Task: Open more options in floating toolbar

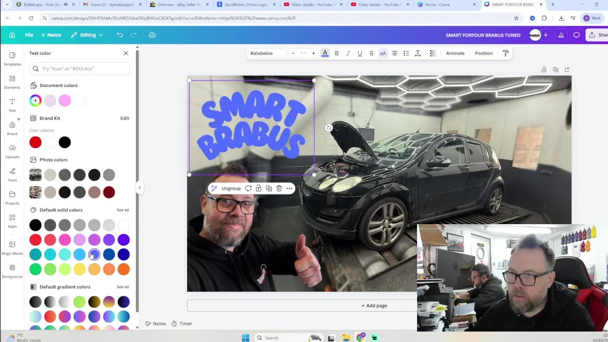Action: click(x=289, y=189)
